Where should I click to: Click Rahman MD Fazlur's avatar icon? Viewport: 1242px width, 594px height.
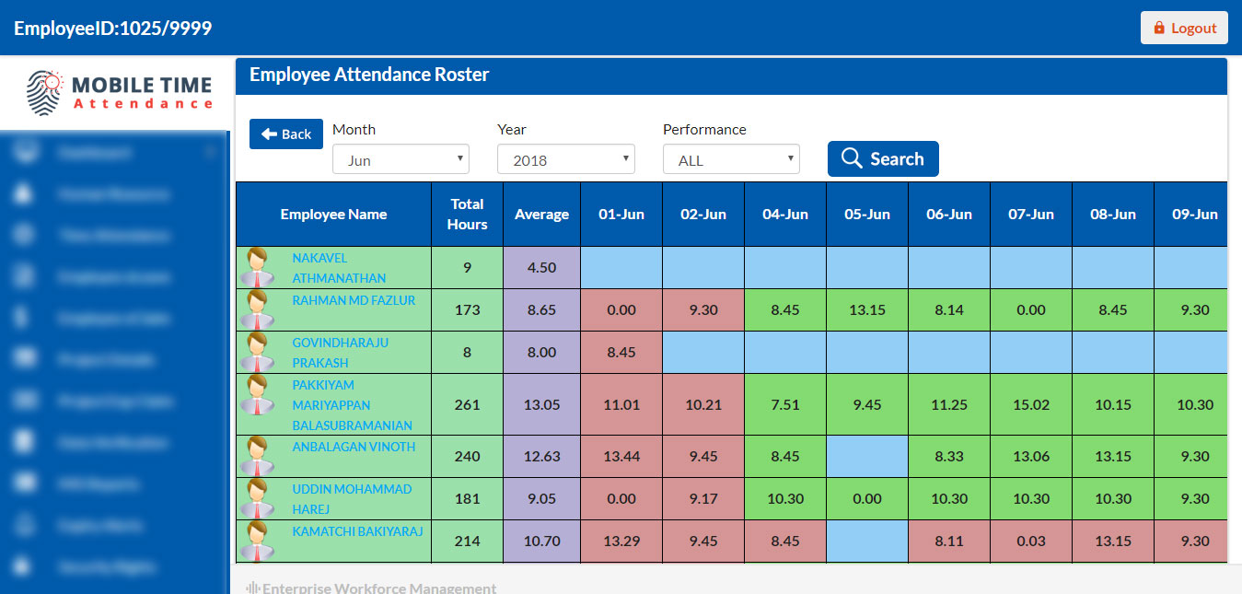(x=257, y=309)
